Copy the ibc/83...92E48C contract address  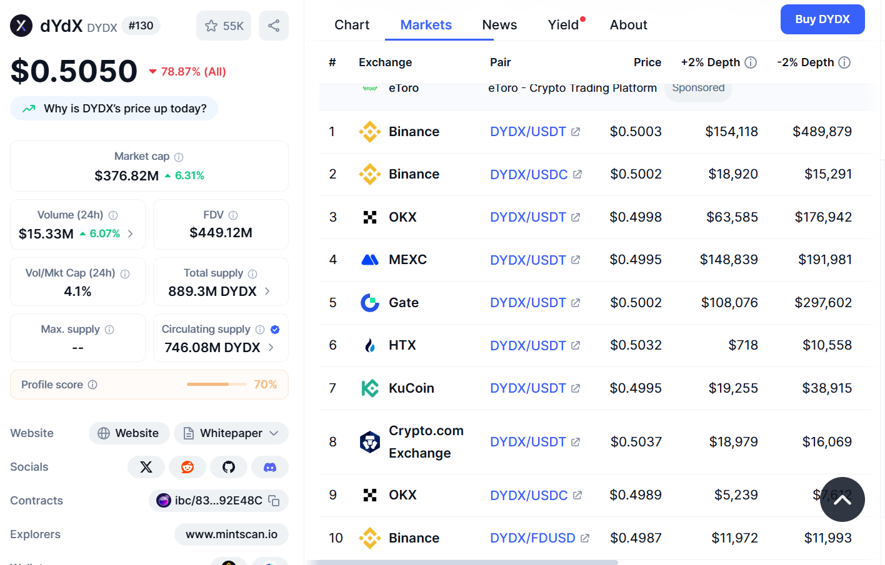click(274, 501)
